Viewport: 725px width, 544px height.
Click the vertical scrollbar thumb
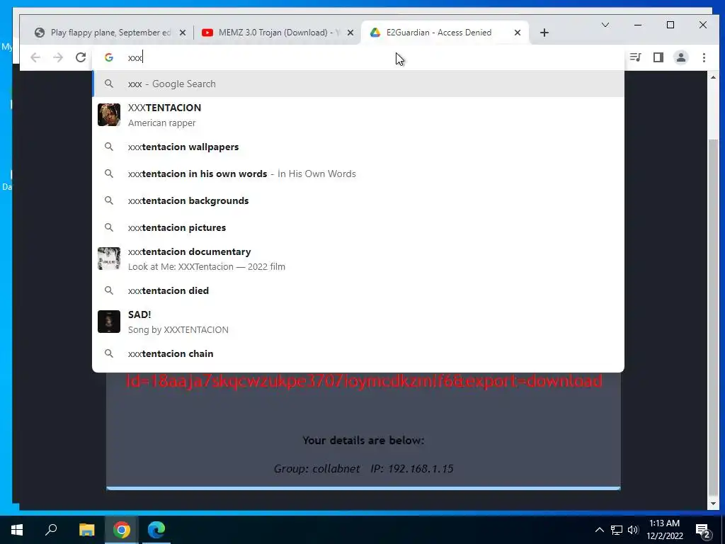pos(714,317)
